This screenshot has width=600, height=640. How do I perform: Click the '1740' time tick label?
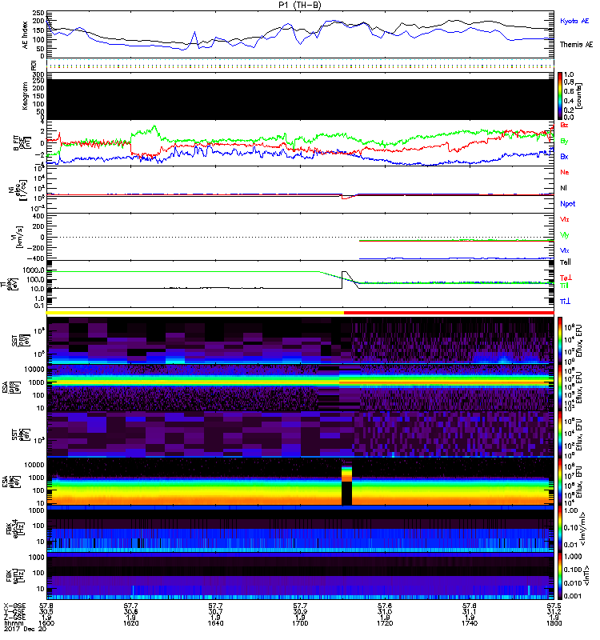tap(470, 623)
